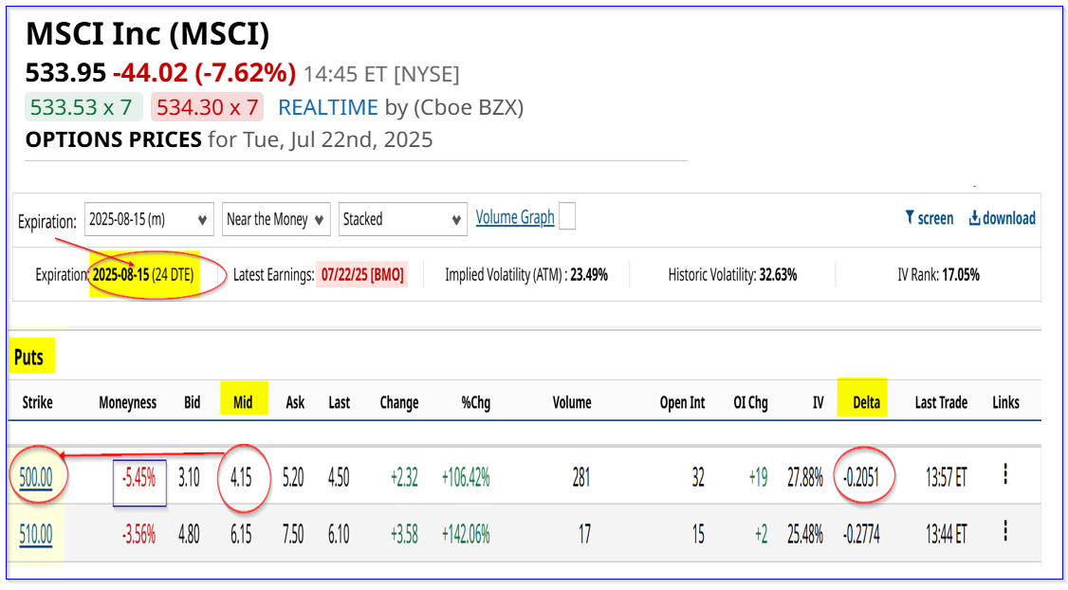Click the Delta value -0.2051
The image size is (1068, 590).
(861, 477)
